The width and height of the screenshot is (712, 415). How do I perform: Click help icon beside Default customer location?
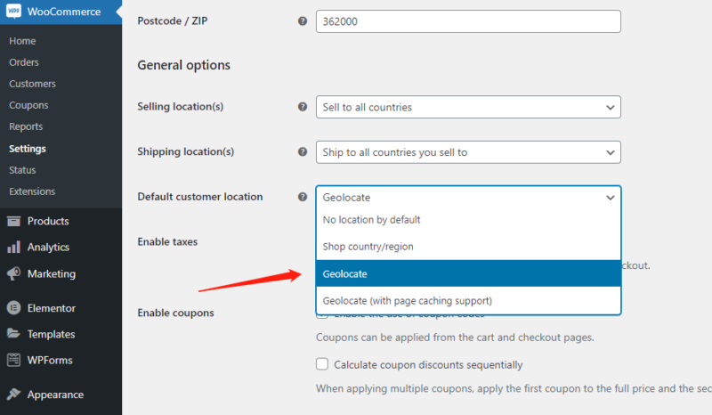pos(302,197)
